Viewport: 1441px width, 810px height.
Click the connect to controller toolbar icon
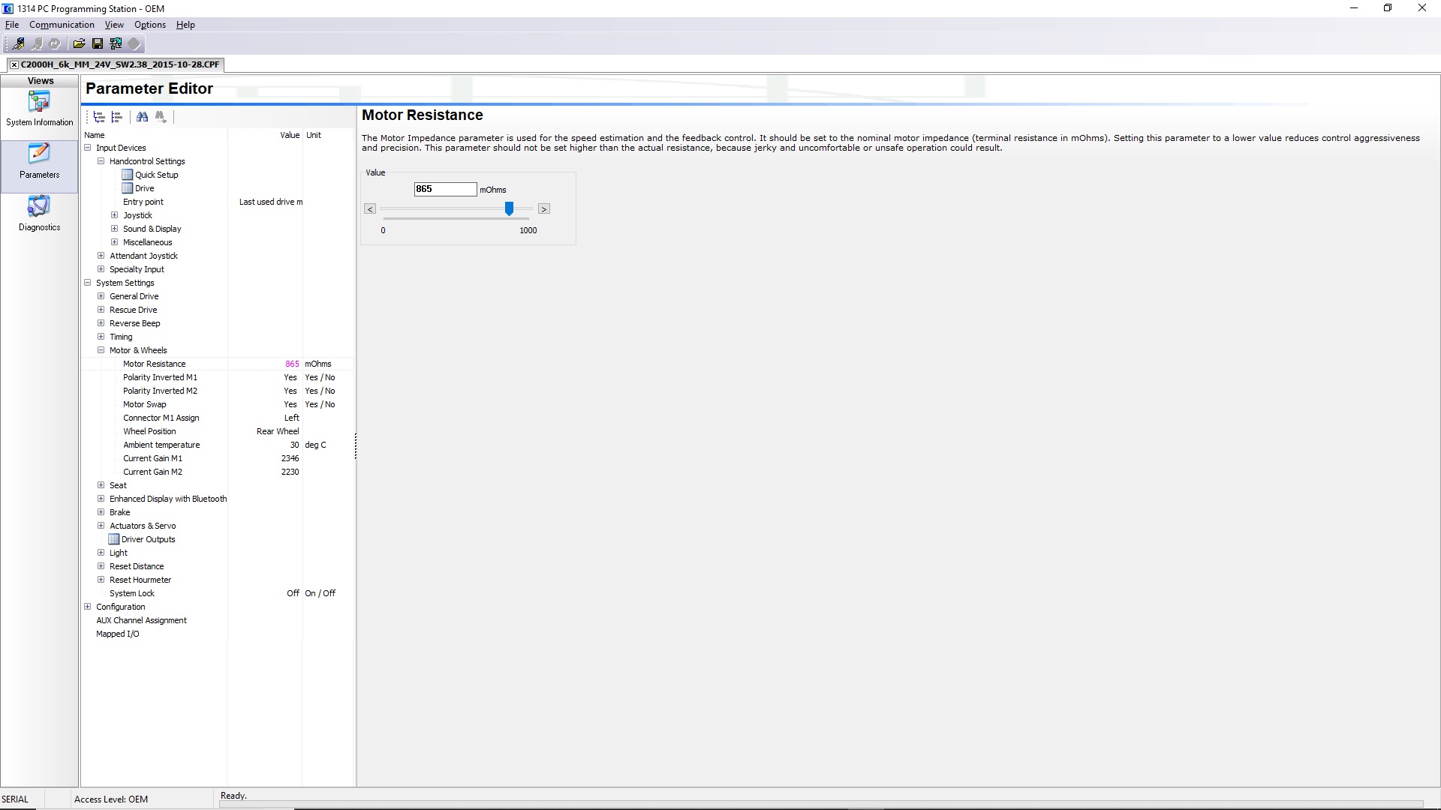pyautogui.click(x=18, y=43)
